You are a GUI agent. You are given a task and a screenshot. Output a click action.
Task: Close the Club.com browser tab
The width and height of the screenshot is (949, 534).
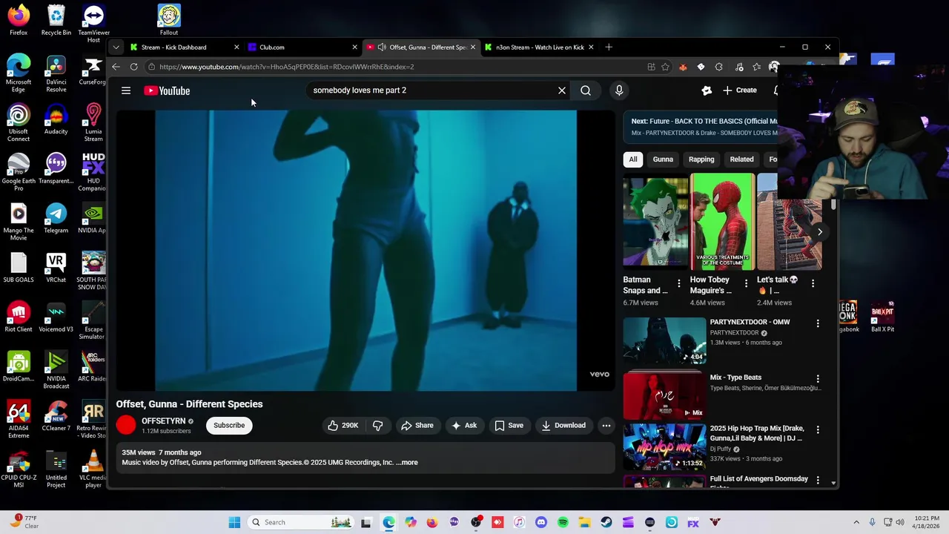coord(354,47)
